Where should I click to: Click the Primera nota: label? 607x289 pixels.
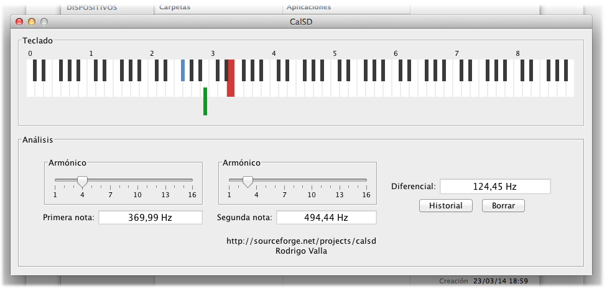(68, 218)
